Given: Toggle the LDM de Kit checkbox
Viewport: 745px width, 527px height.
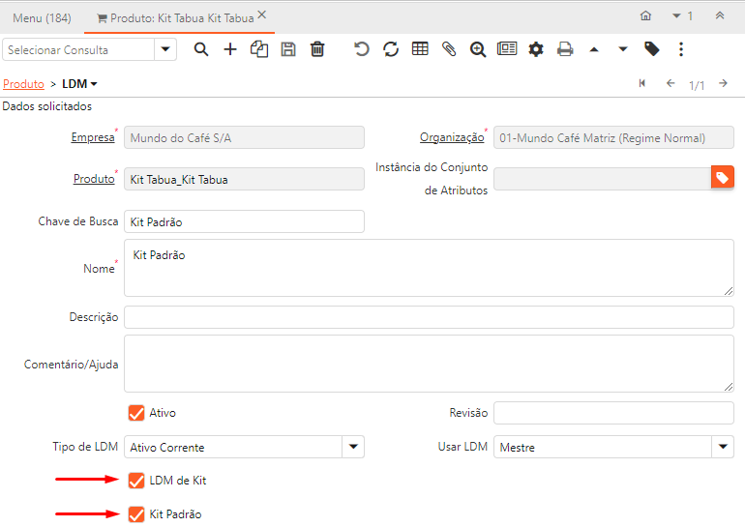Looking at the screenshot, I should 136,481.
